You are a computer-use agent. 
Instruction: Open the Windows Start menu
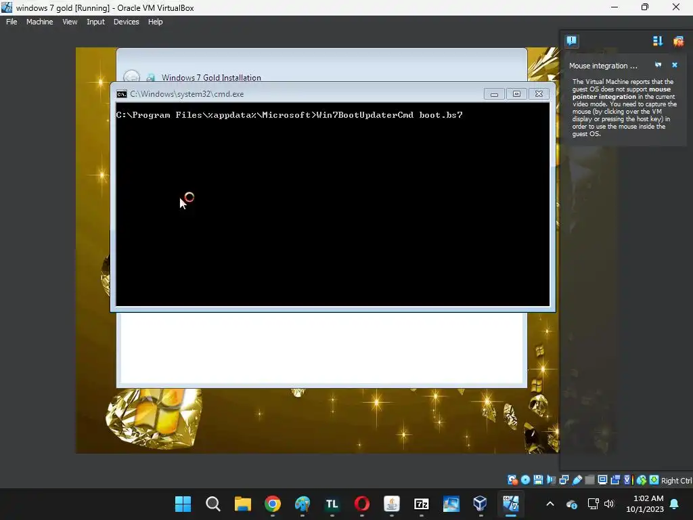183,504
